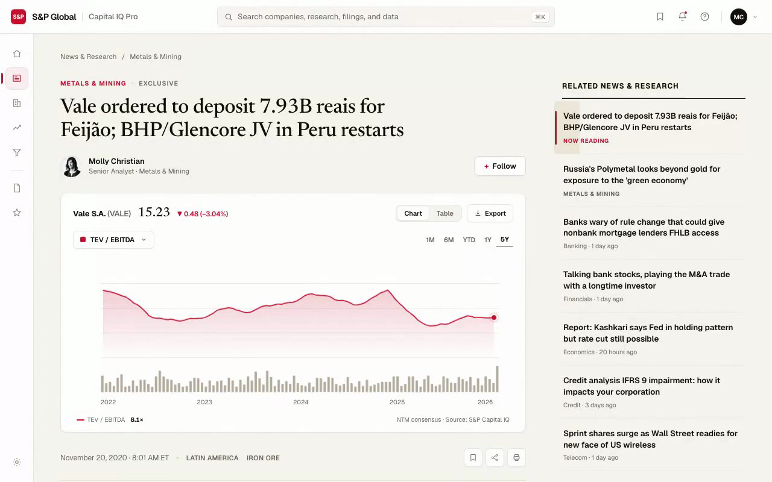Open saved bookmarks in top bar

point(660,17)
